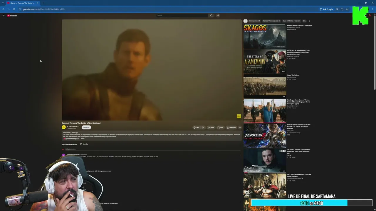The image size is (376, 211).
Task: View site information icon in address bar
Action: [x=20, y=9]
